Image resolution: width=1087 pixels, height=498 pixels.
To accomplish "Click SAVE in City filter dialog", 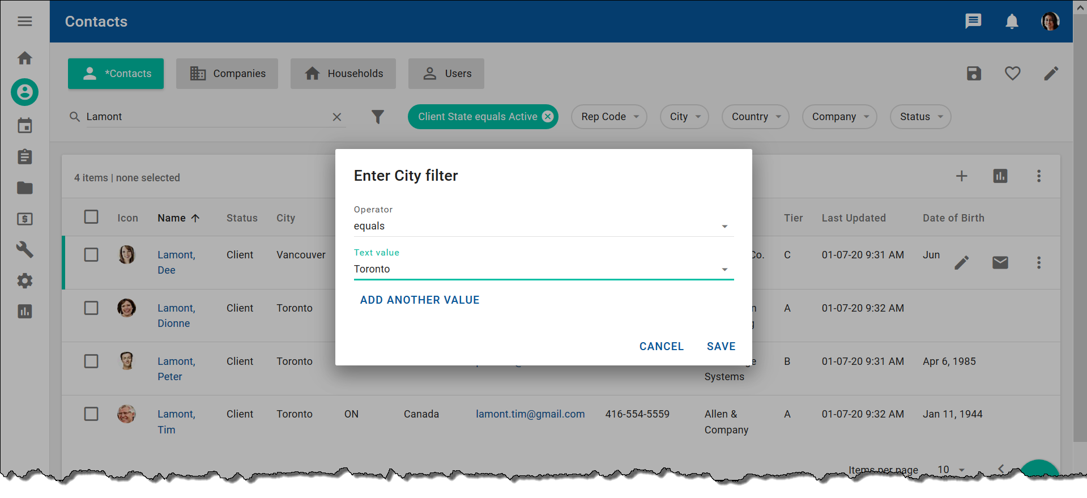I will click(x=721, y=347).
